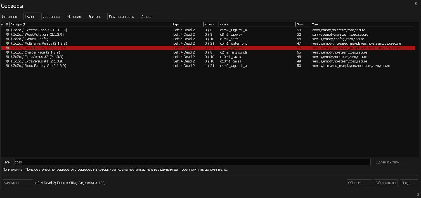The height and width of the screenshot is (198, 421).
Task: Click the shield icon on ExtraVersus #2 row
Action: tap(8, 57)
